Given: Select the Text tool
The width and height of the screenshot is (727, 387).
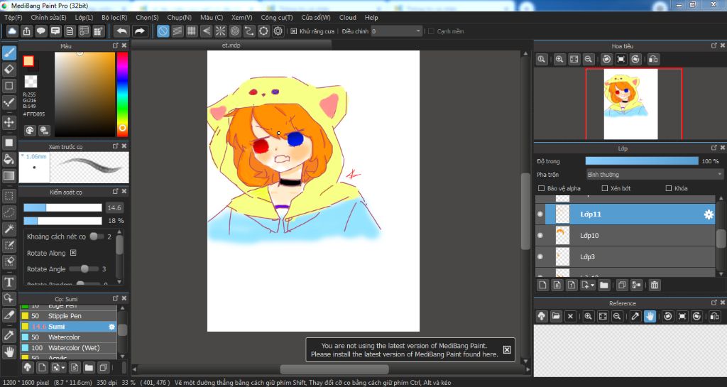Looking at the screenshot, I should 9,282.
